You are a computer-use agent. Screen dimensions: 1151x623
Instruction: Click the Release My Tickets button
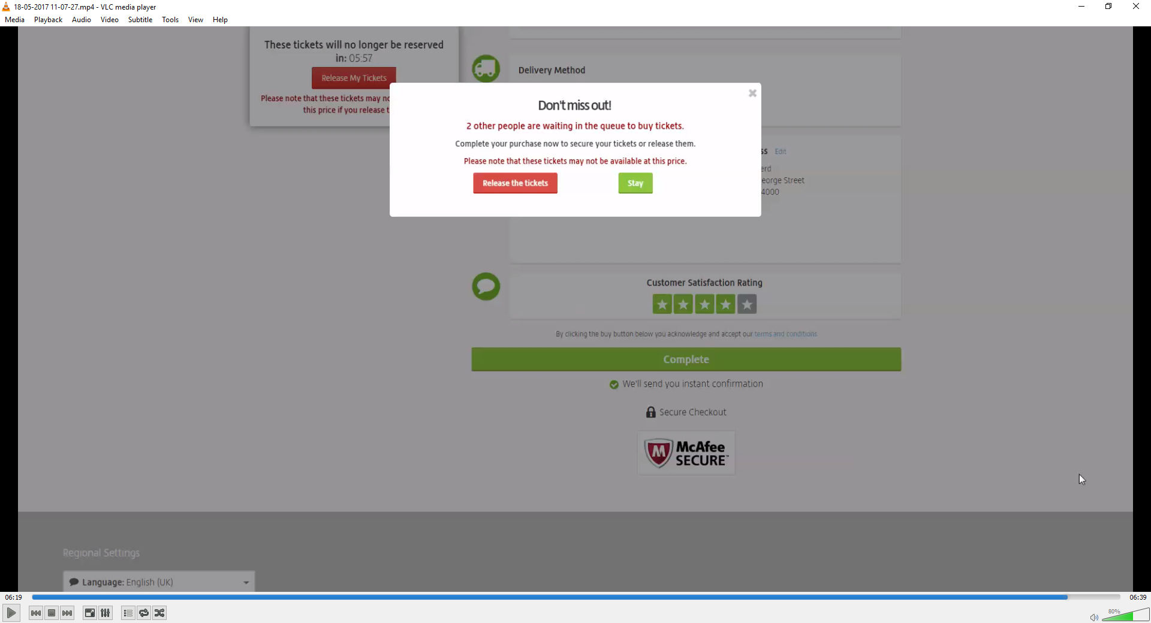pyautogui.click(x=354, y=78)
